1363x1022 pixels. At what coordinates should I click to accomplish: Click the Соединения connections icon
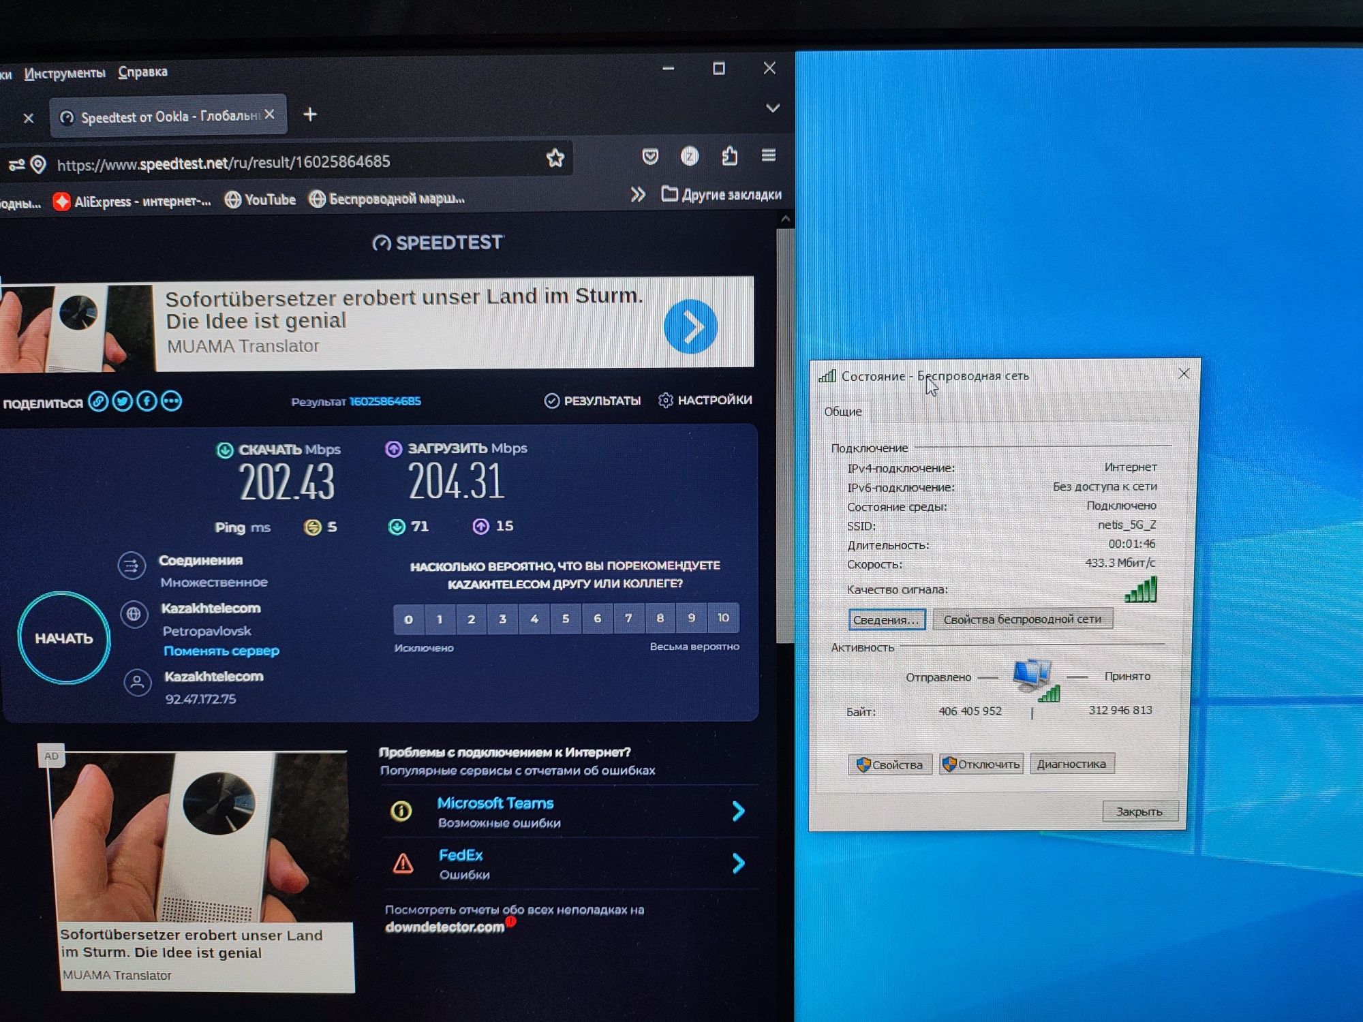point(132,566)
